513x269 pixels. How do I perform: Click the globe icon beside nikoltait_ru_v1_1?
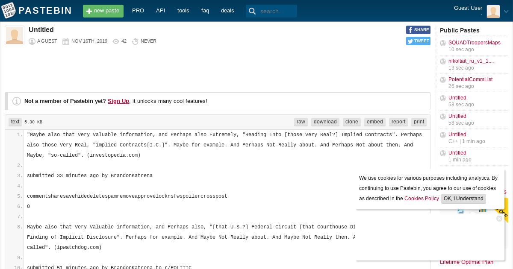[x=443, y=62]
